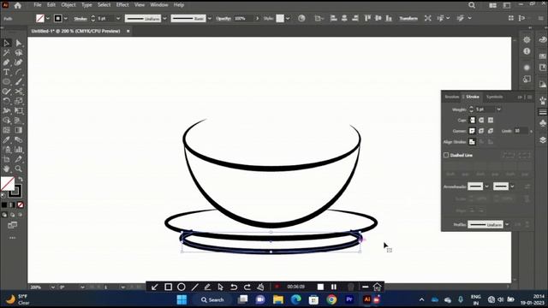Open control bar stroke color dropdown
548x308 pixels.
65,18
